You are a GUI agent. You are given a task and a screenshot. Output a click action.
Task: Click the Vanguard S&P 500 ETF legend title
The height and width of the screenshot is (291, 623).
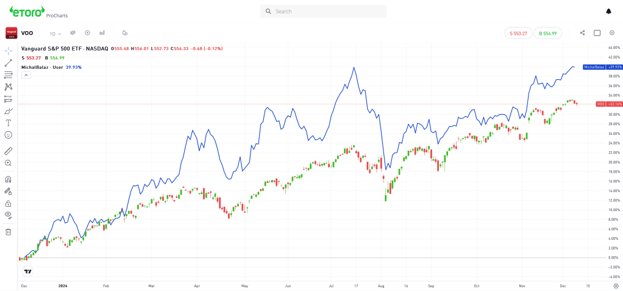[65, 49]
